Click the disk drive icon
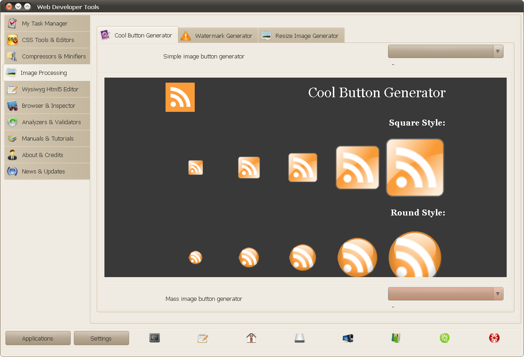 tap(300, 338)
